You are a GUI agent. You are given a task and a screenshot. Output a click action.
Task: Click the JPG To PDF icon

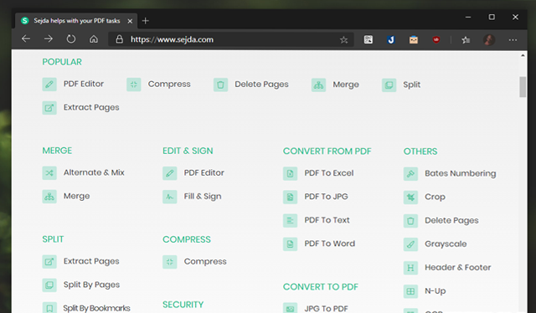(x=291, y=308)
